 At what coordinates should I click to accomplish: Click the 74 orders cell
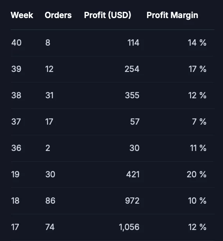[x=50, y=227]
